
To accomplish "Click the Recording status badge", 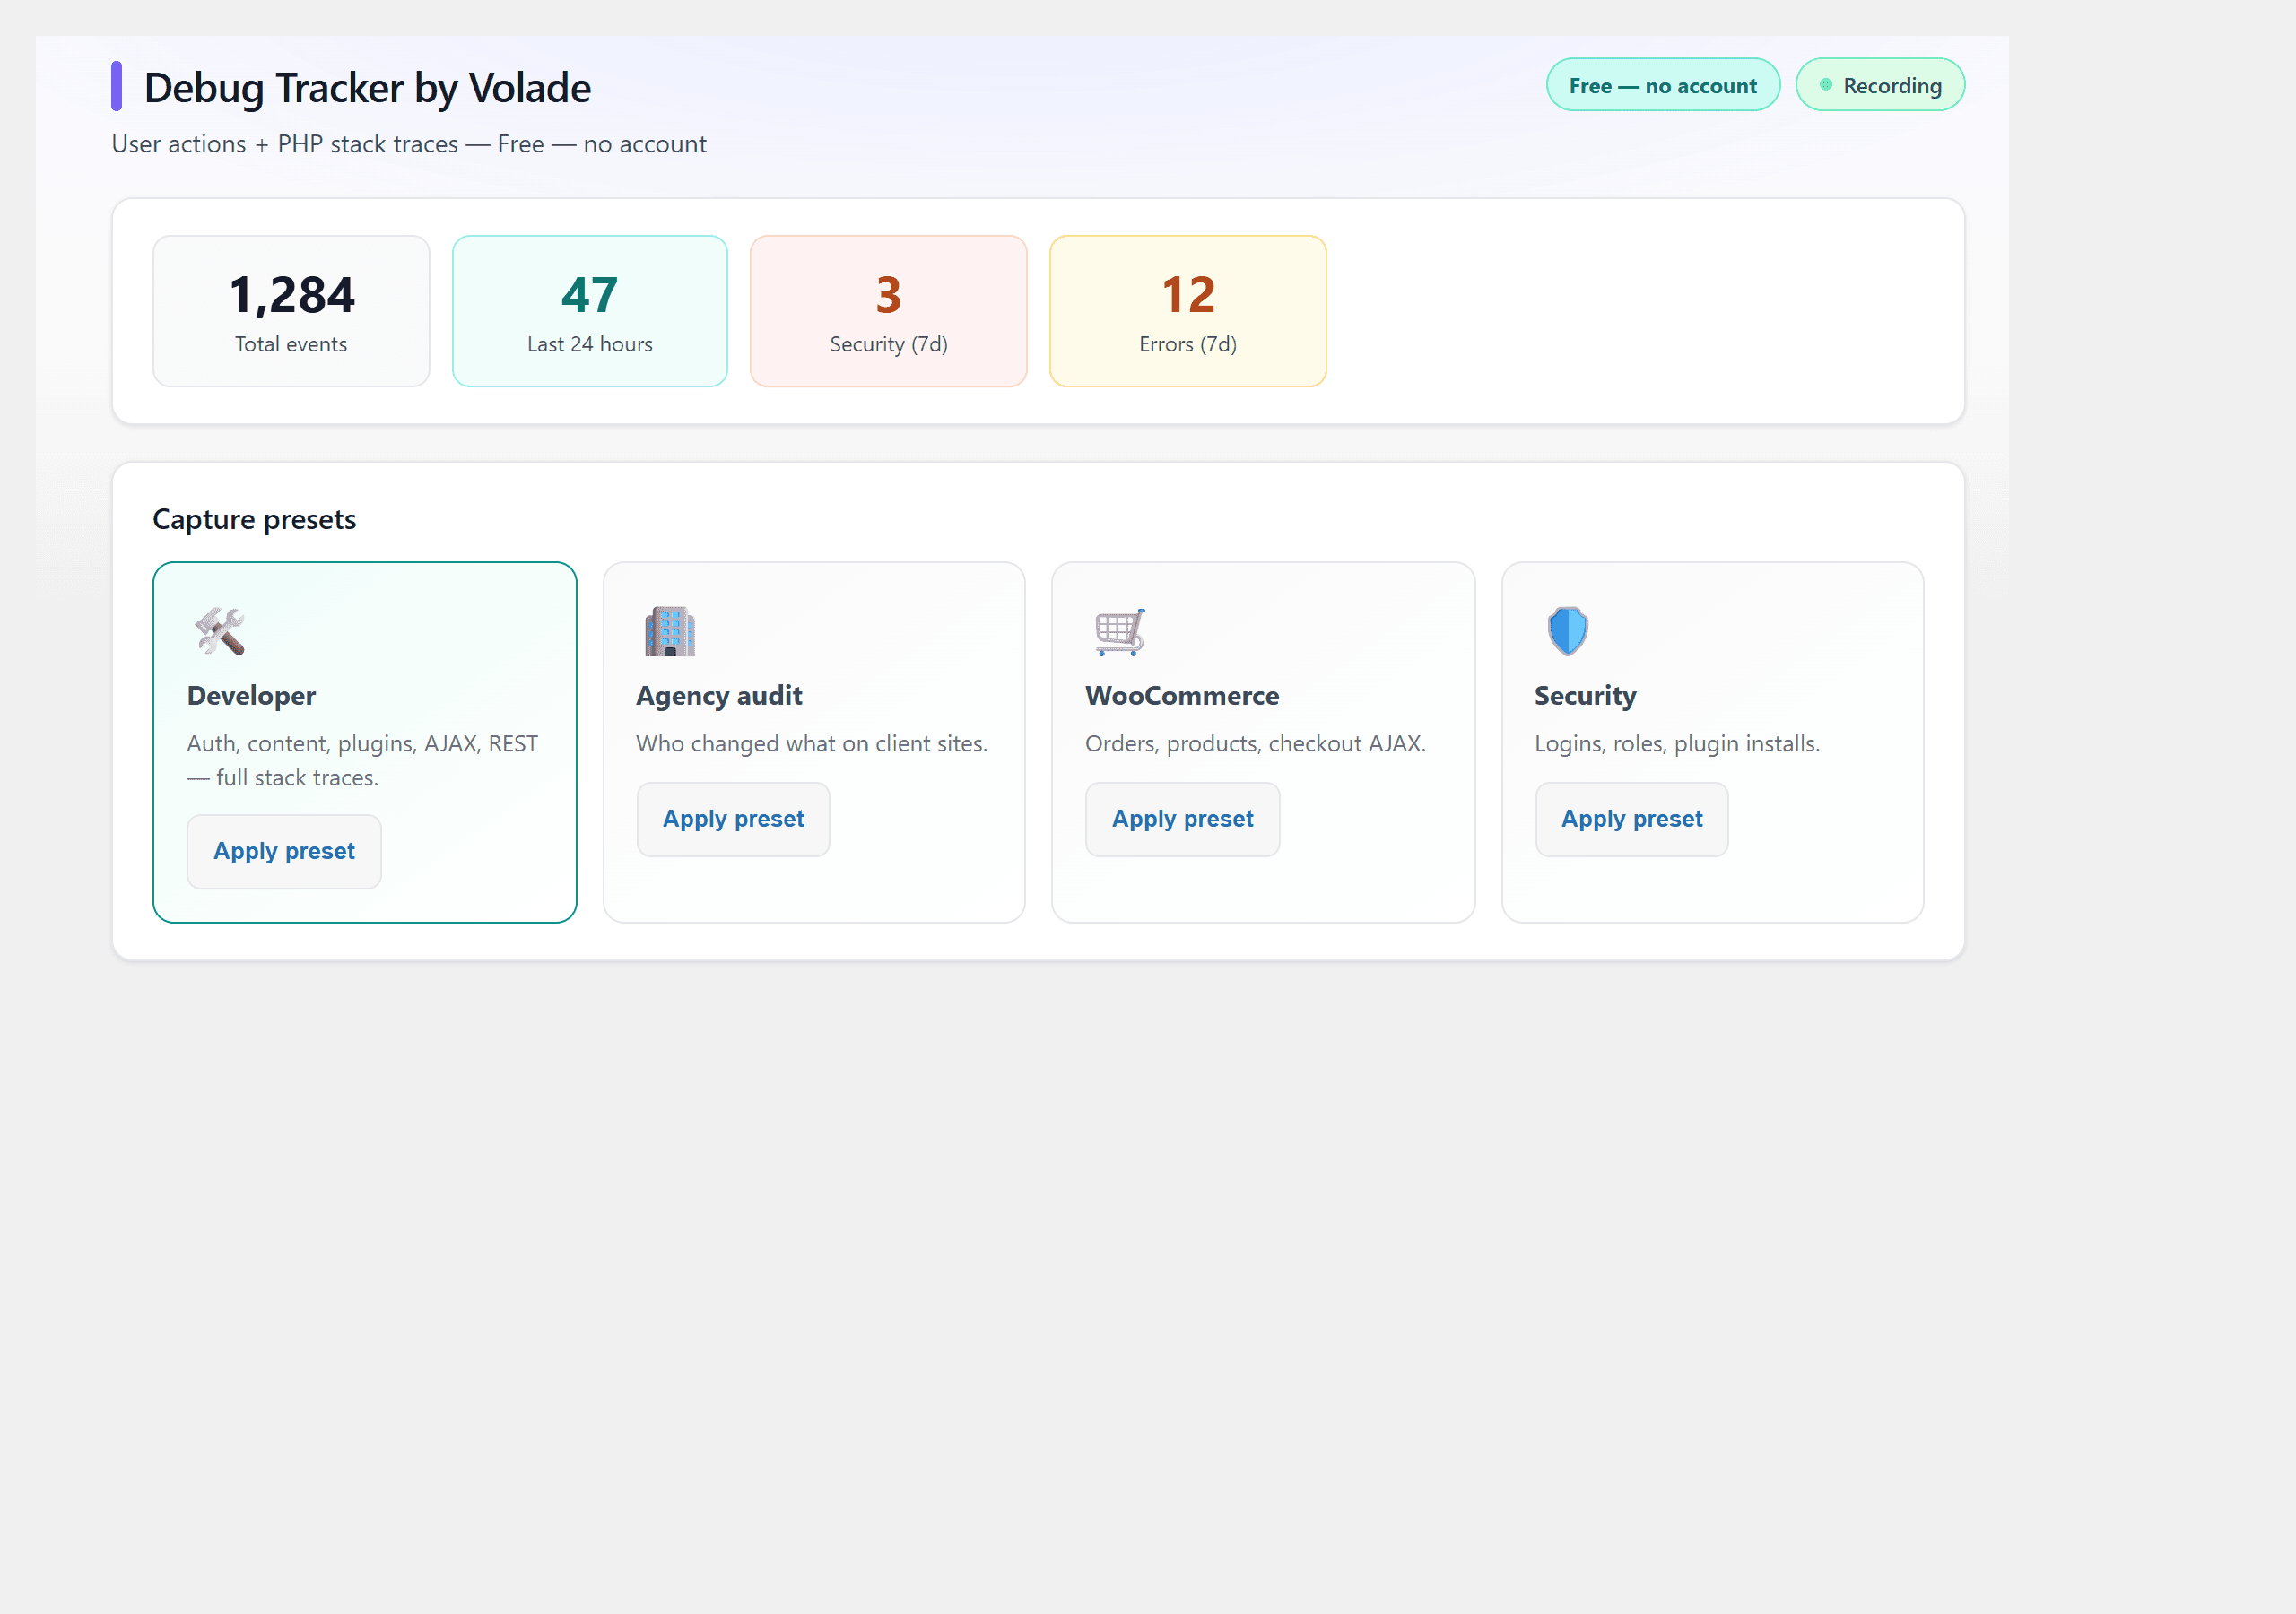I will (1880, 85).
